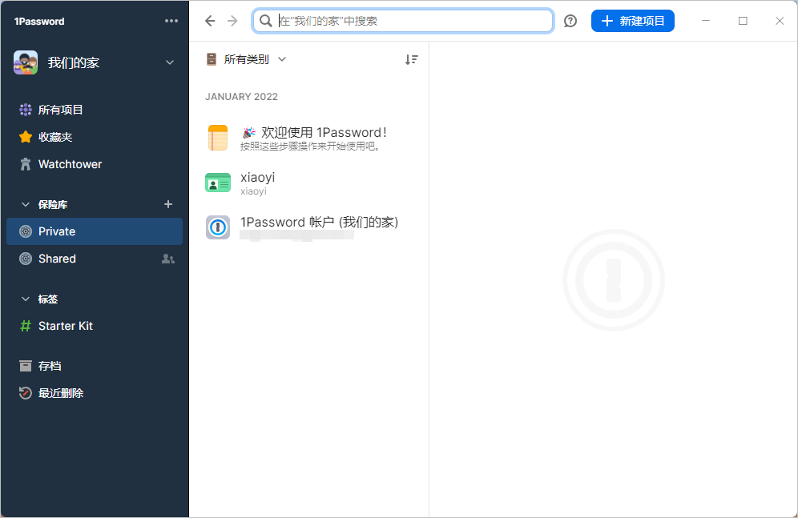Image resolution: width=798 pixels, height=518 pixels.
Task: Open the 欢迎使用 1Password note
Action: tap(309, 139)
